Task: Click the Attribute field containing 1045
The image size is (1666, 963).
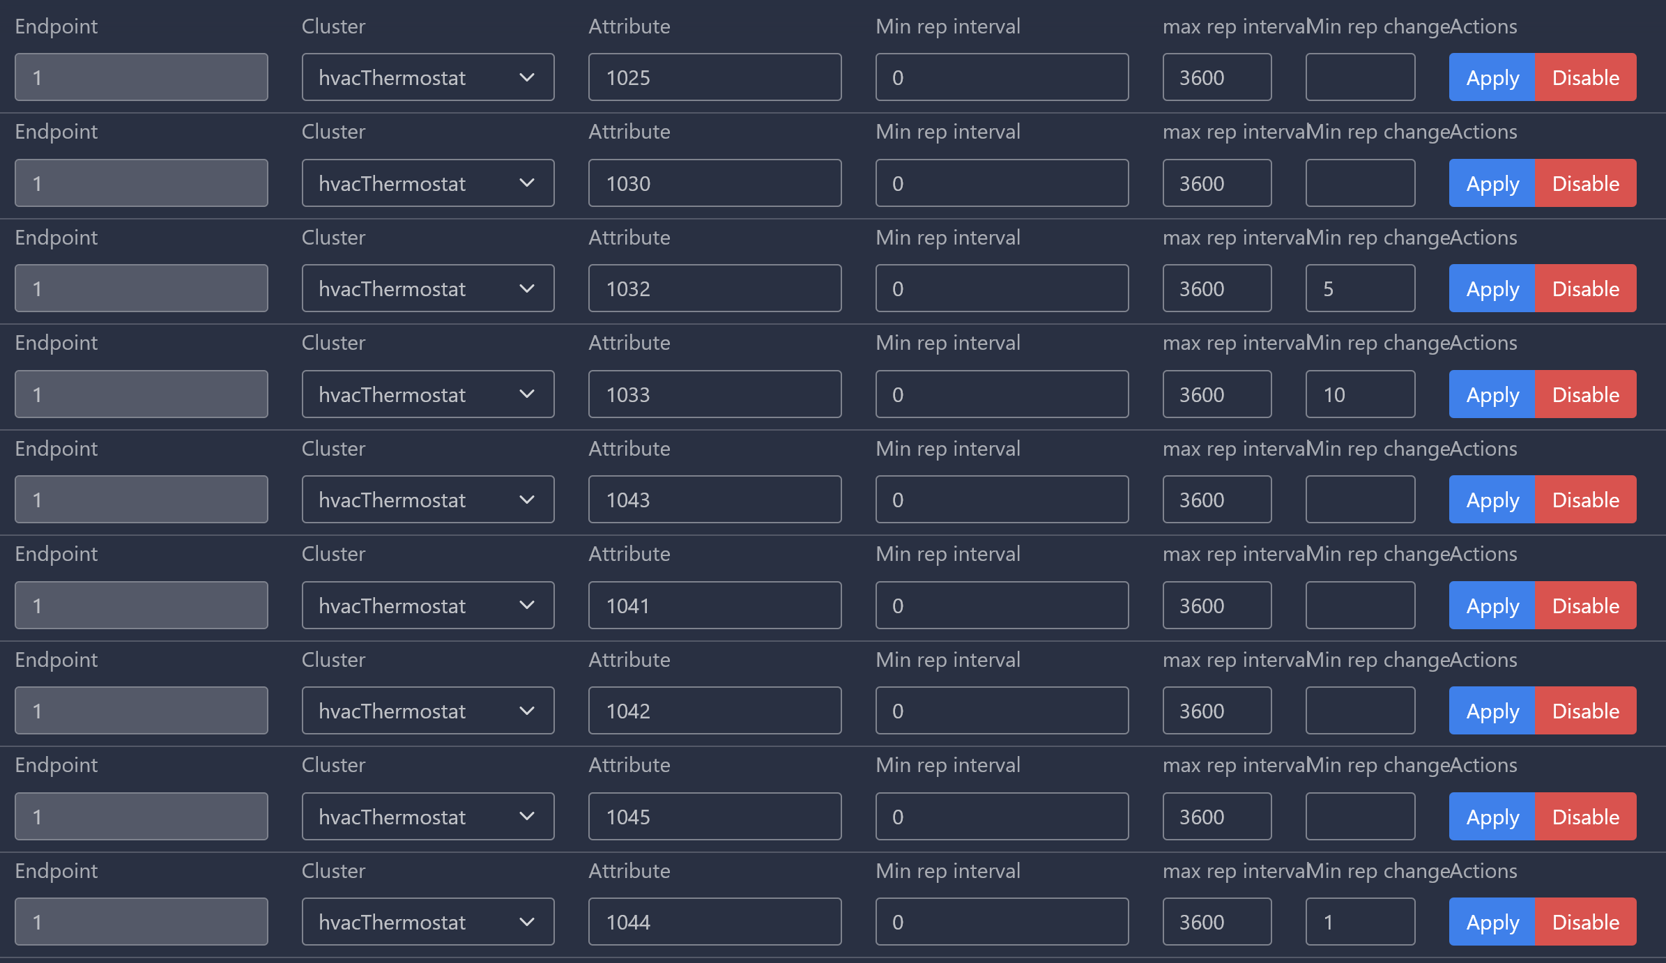Action: [714, 816]
